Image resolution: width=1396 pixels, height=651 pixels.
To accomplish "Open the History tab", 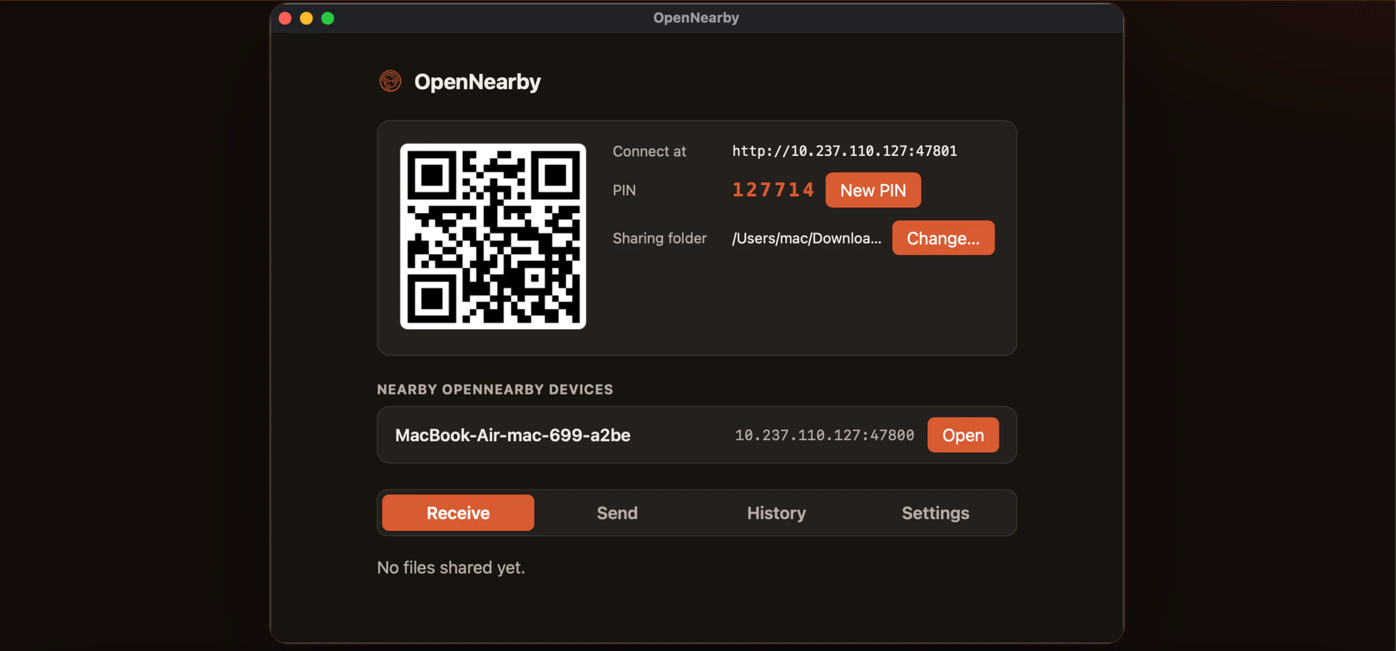I will [x=776, y=513].
